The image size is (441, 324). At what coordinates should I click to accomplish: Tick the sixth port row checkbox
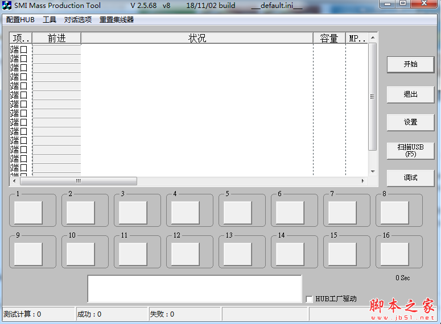[24, 95]
